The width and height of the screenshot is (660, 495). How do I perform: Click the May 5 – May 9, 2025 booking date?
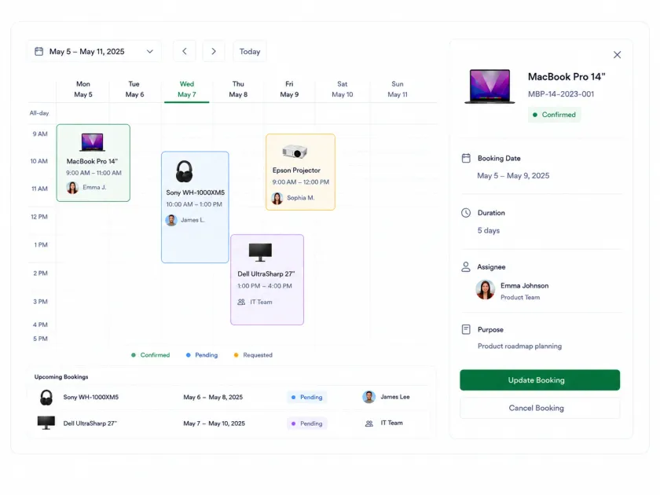[513, 175]
